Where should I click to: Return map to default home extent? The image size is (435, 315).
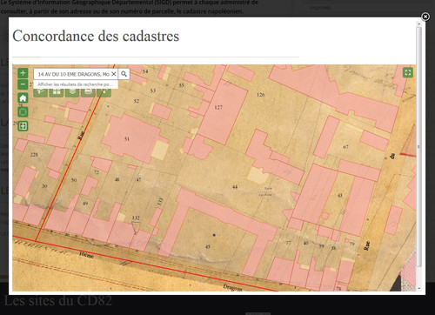pos(23,98)
